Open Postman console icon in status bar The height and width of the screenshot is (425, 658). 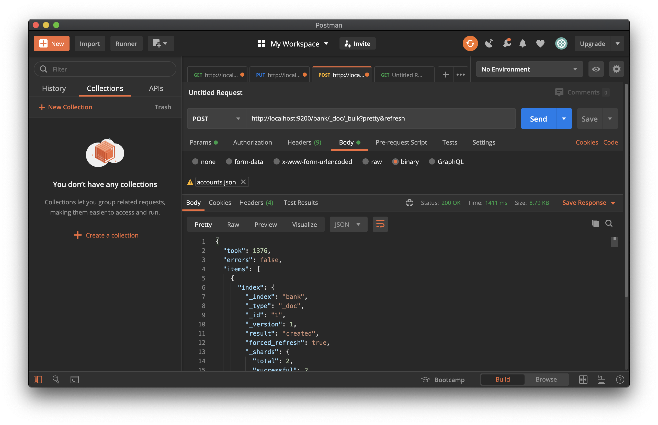coord(75,380)
